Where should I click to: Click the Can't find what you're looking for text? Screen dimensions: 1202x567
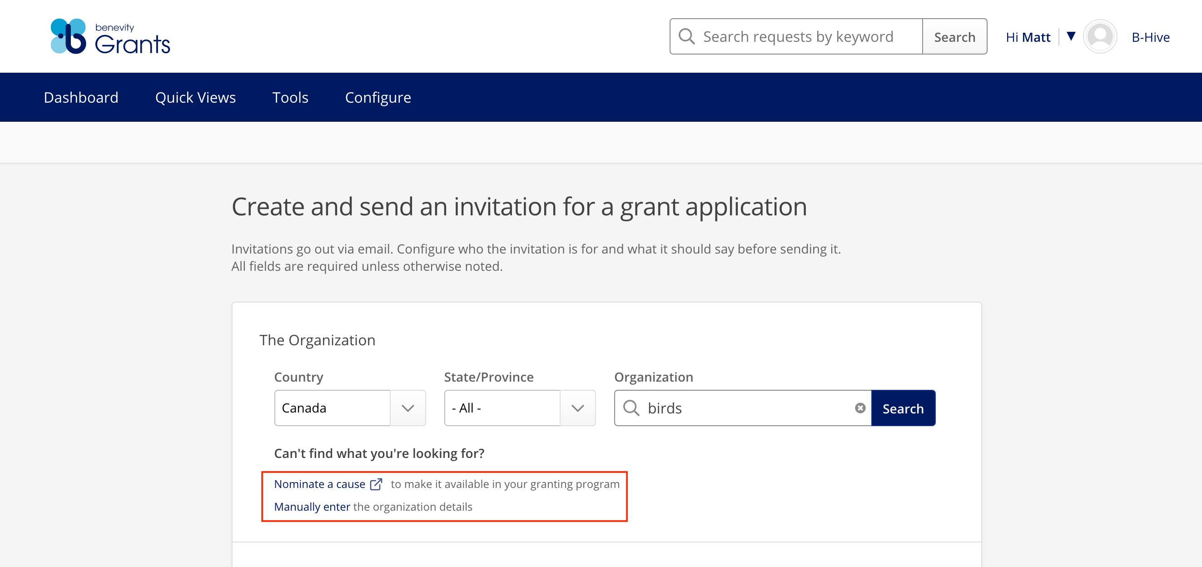pyautogui.click(x=379, y=453)
